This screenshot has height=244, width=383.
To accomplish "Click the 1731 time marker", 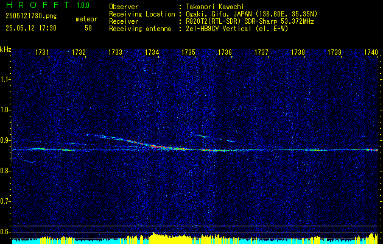I will coord(42,52).
